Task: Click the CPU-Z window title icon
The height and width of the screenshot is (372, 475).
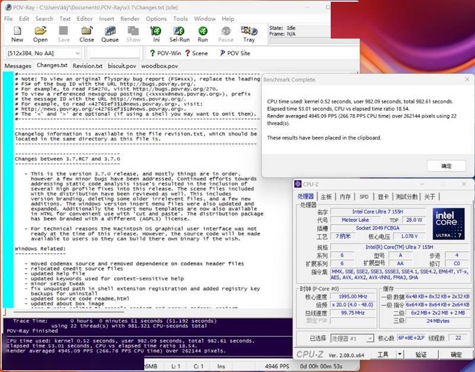Action: tap(298, 184)
